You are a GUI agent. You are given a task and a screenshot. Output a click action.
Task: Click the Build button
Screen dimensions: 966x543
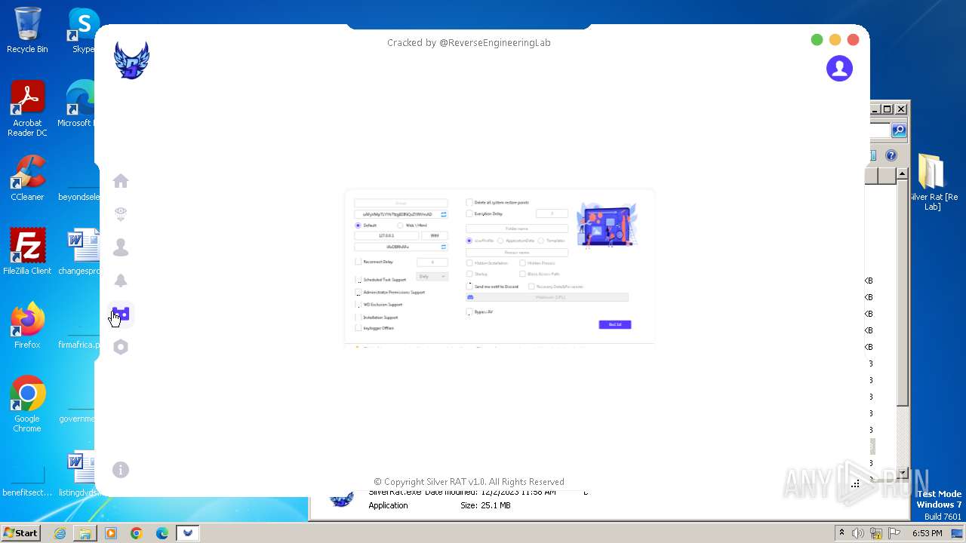615,324
